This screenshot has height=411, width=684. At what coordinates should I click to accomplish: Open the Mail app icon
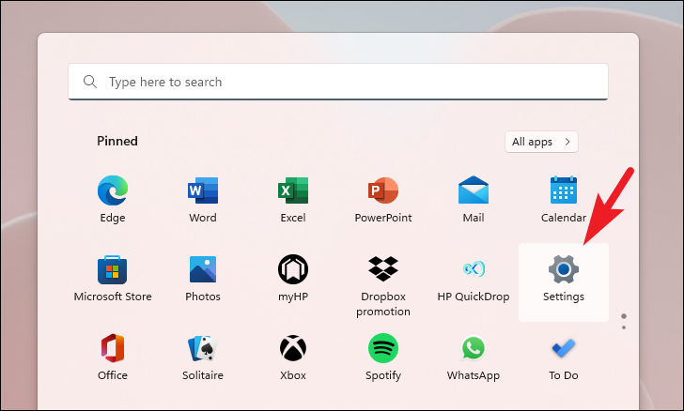click(474, 190)
